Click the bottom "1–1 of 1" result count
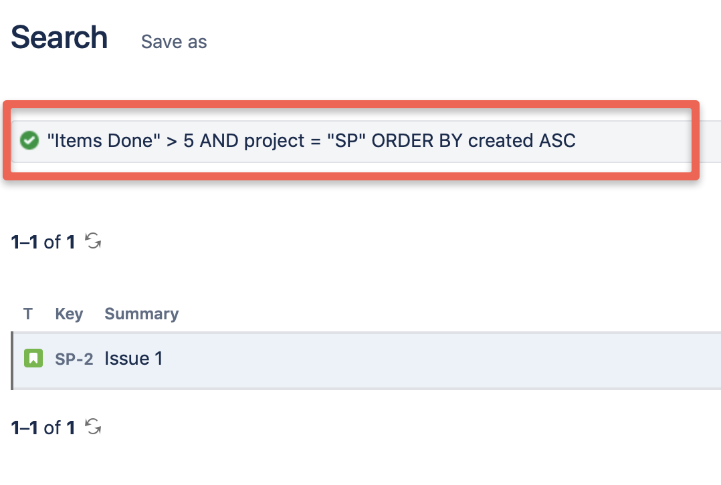Viewport: 721px width, 485px height. (43, 427)
